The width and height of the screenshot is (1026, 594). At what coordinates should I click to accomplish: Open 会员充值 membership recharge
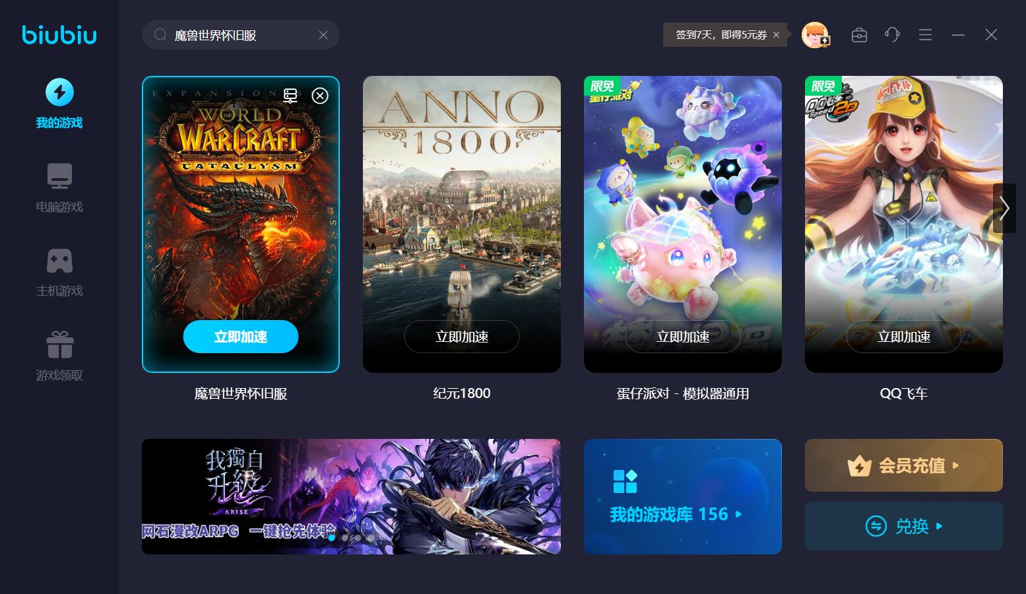pyautogui.click(x=904, y=465)
